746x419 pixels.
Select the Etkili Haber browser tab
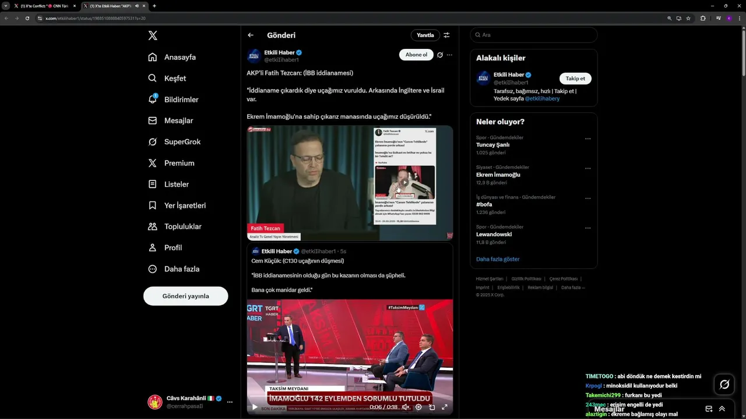click(x=114, y=6)
